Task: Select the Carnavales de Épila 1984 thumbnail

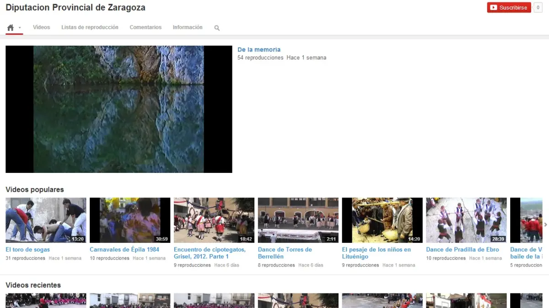Action: [x=130, y=220]
